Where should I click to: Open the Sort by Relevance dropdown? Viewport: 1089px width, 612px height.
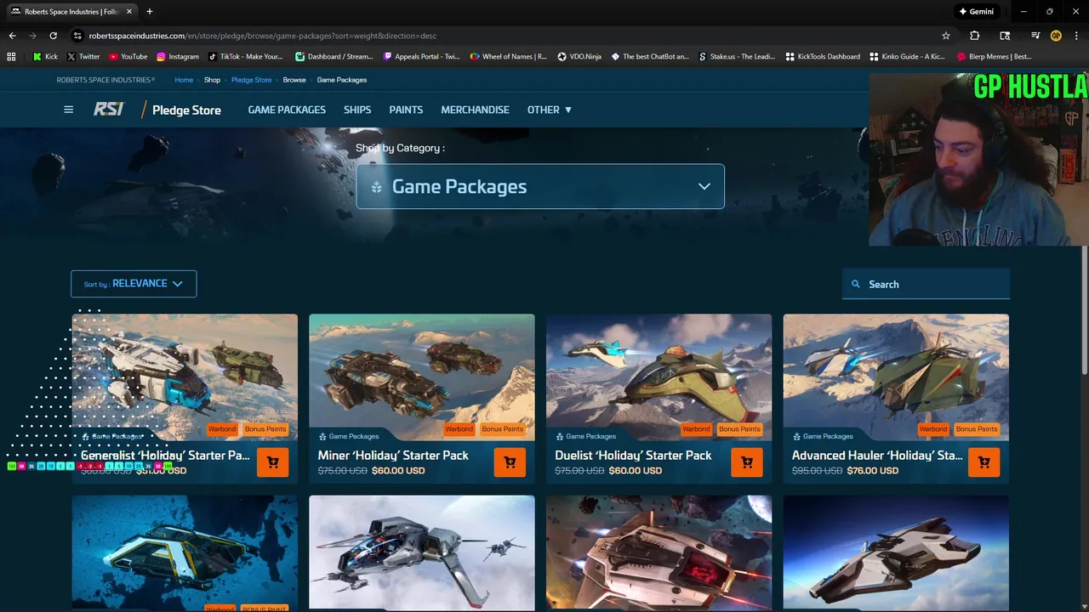134,284
